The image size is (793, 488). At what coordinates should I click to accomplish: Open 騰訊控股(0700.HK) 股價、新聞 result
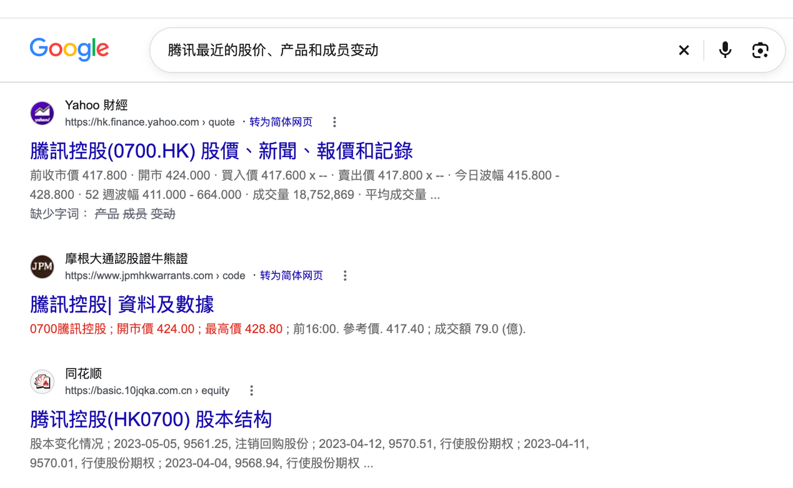point(221,151)
